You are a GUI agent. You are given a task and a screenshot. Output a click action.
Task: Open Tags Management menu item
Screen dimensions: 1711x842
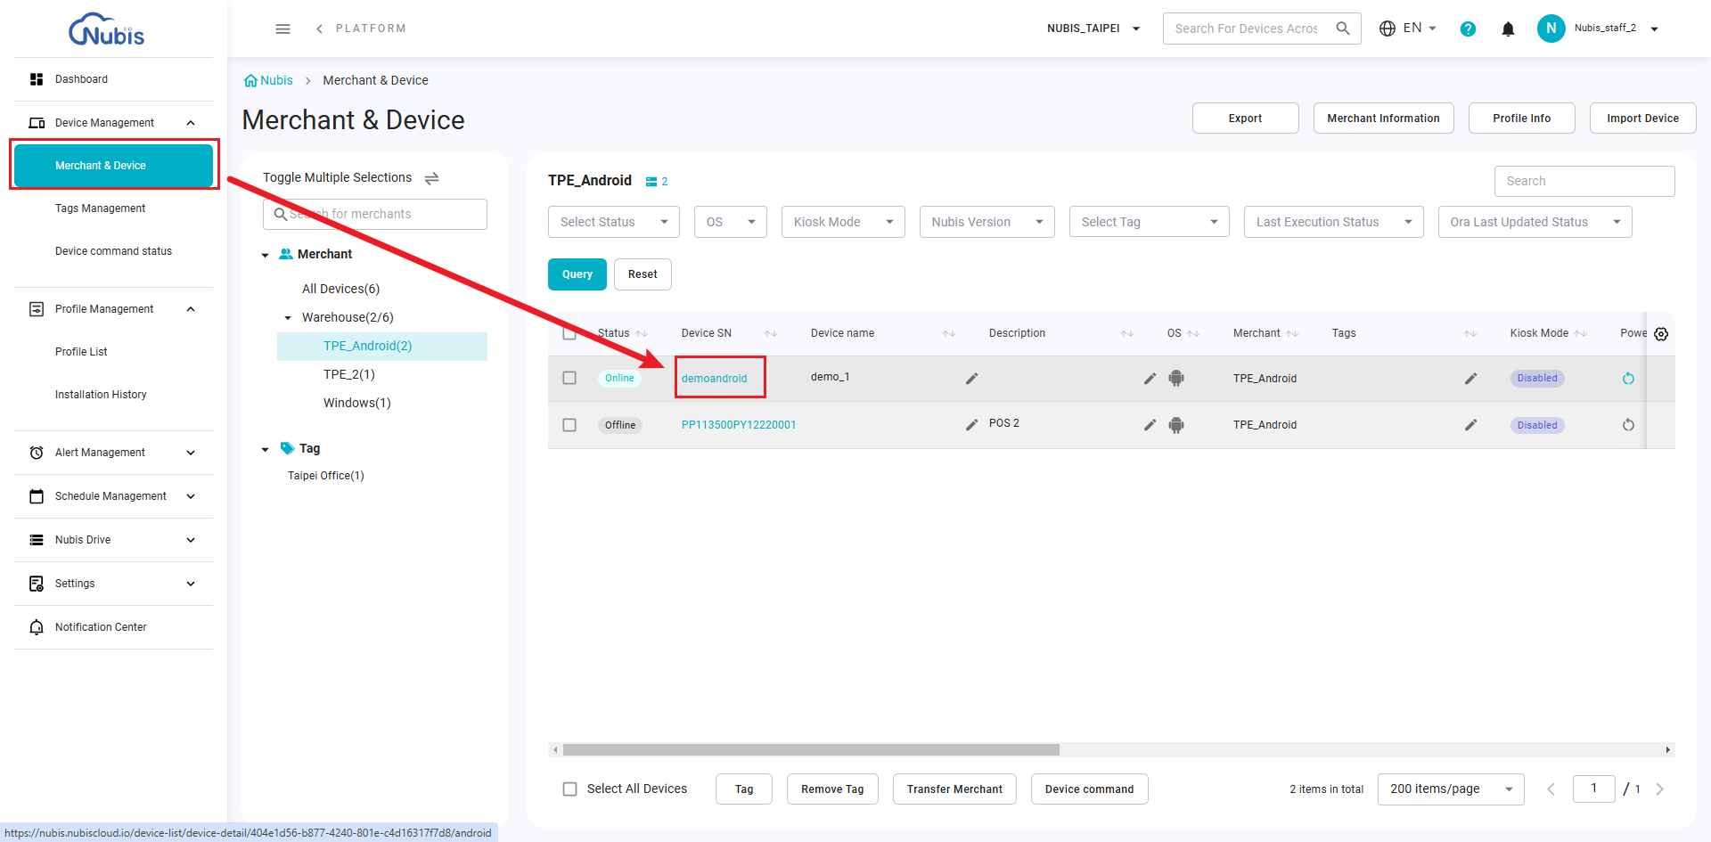pos(114,208)
